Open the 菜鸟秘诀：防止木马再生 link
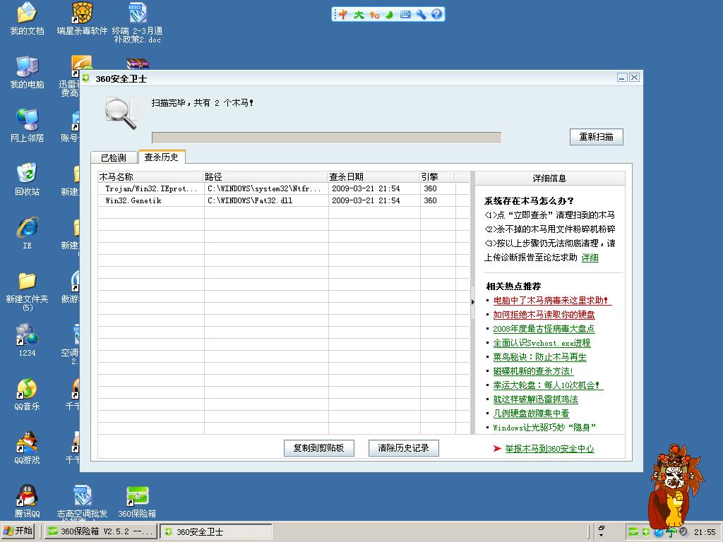The height and width of the screenshot is (542, 723). [x=540, y=357]
